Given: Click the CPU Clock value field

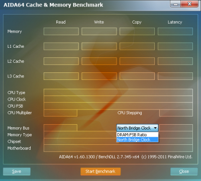Looking at the screenshot, I should pos(118,99).
